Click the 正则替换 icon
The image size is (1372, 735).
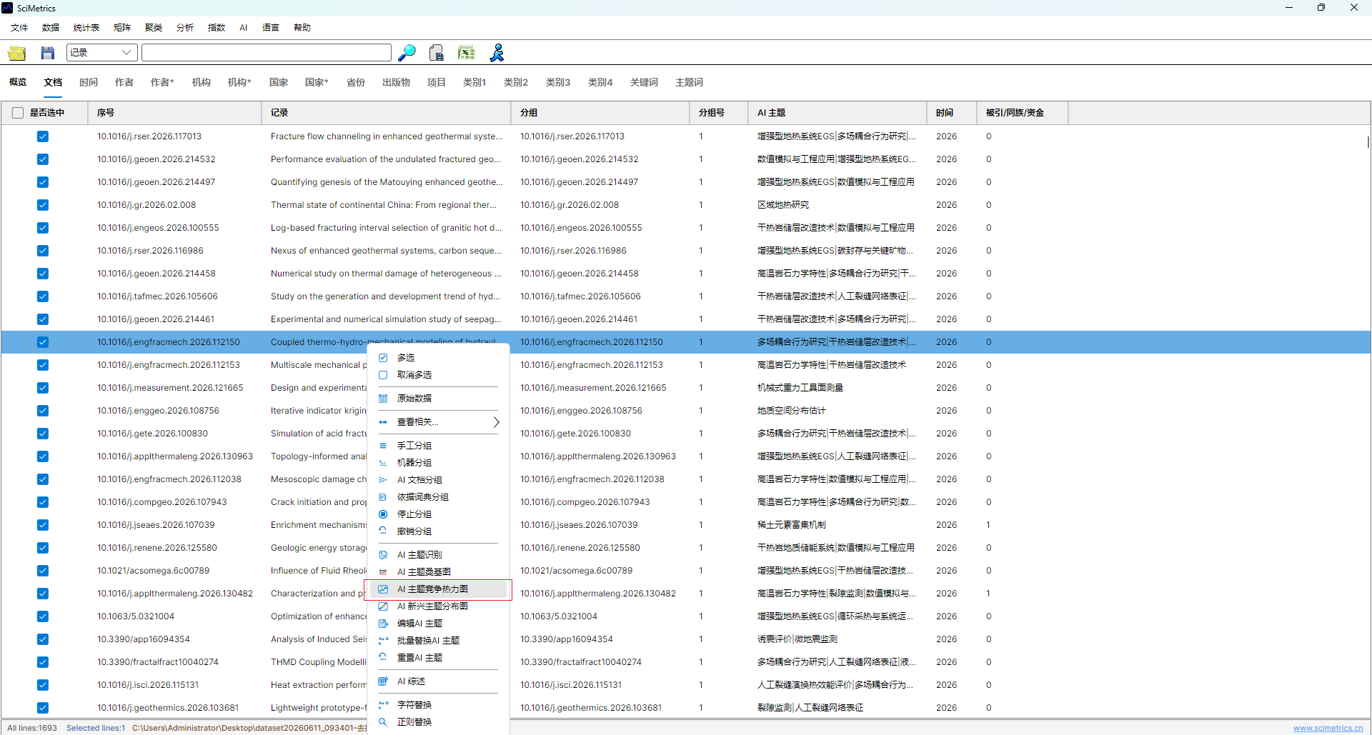383,722
